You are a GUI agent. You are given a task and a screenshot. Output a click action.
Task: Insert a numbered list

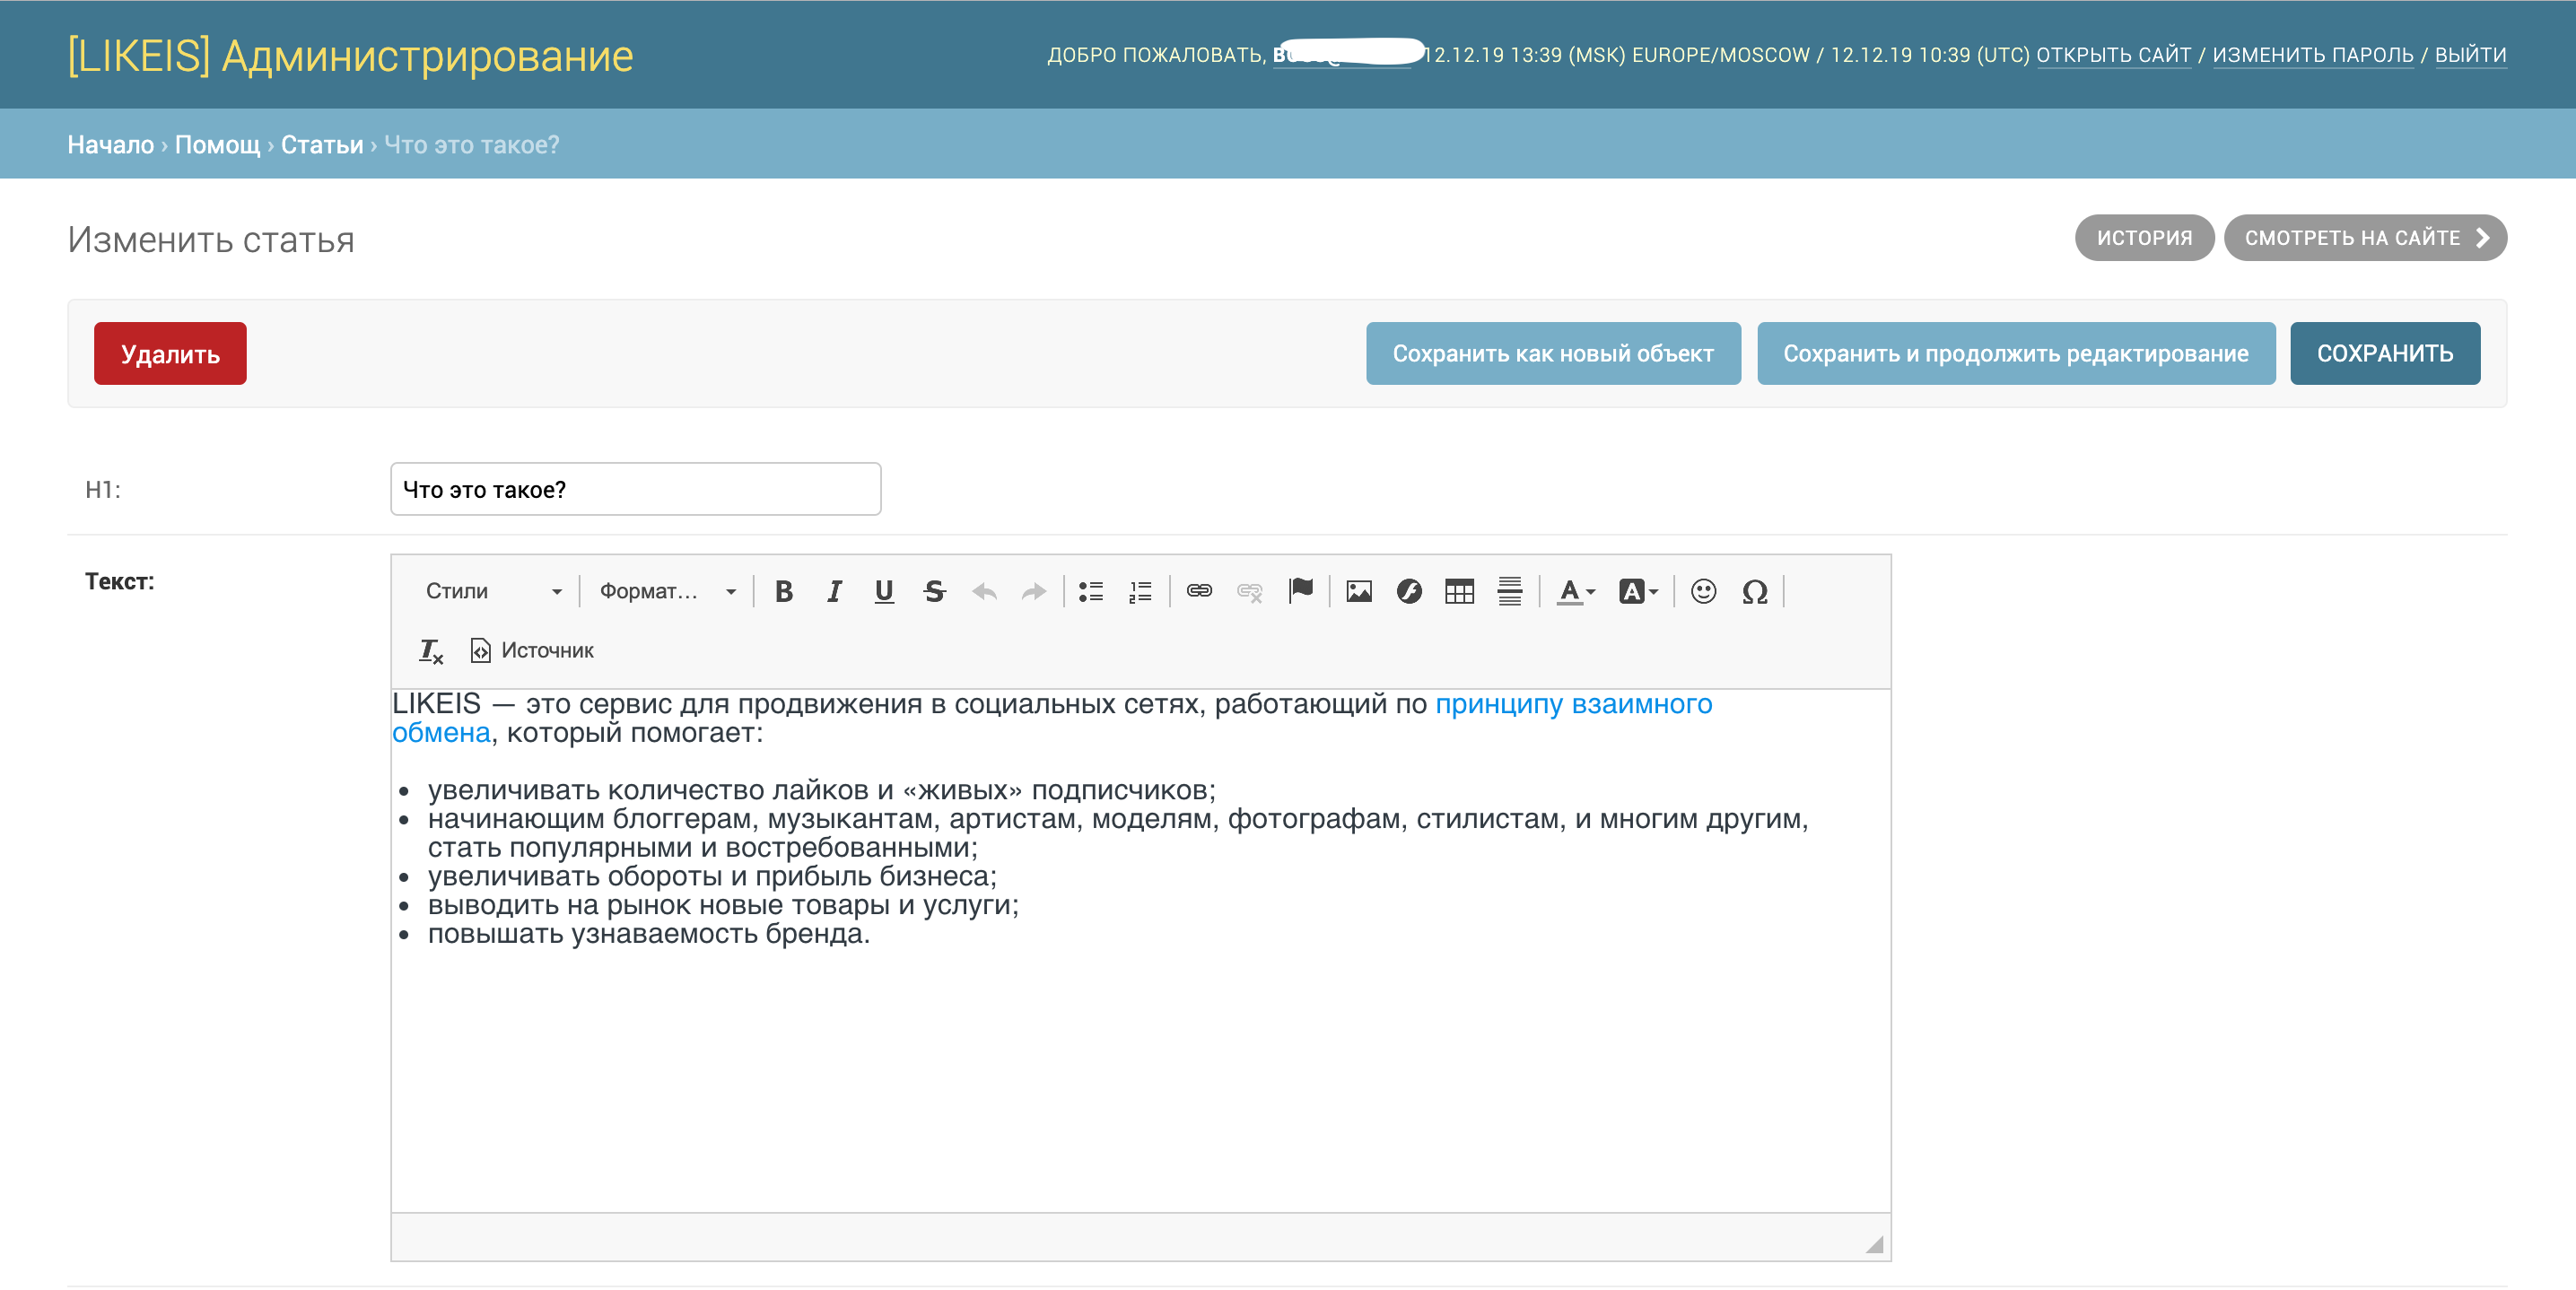click(x=1140, y=591)
